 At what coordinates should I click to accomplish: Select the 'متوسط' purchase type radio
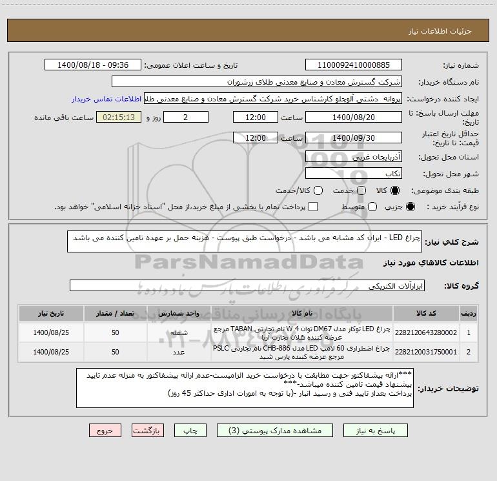[372, 207]
